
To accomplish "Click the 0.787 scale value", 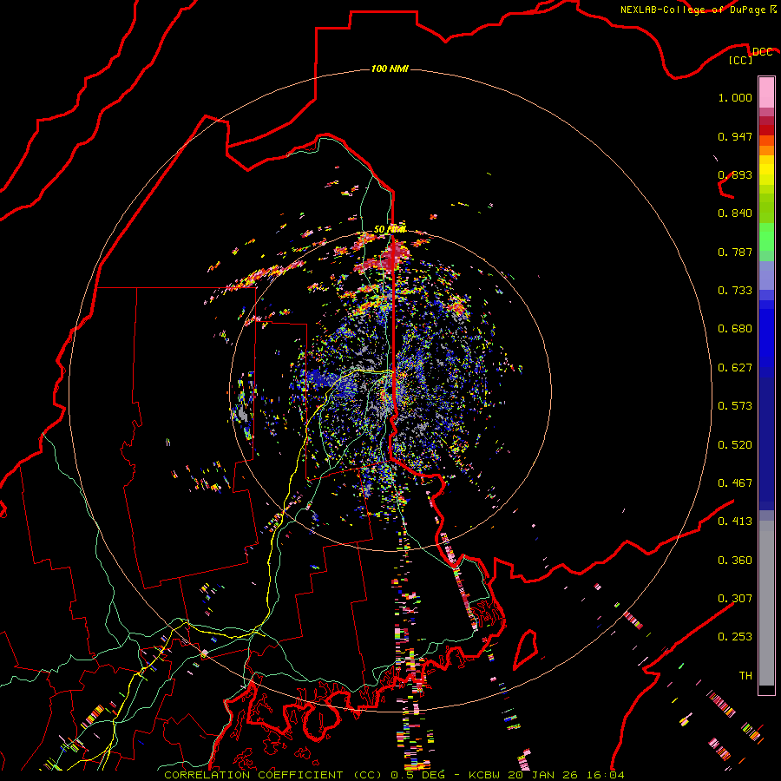I will click(735, 252).
